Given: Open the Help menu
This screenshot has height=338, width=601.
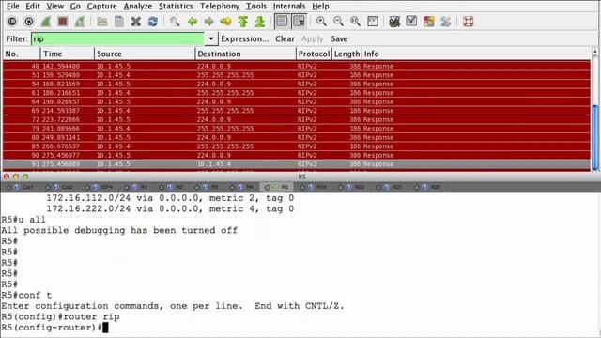Looking at the screenshot, I should (x=320, y=7).
